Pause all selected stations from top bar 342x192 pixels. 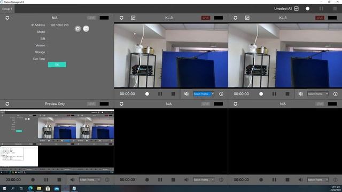pos(321,9)
